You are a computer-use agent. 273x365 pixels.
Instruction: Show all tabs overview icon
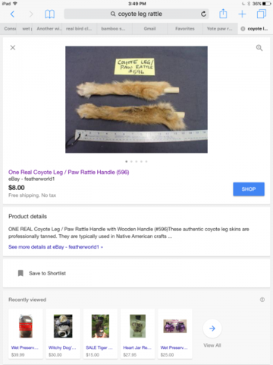click(262, 14)
